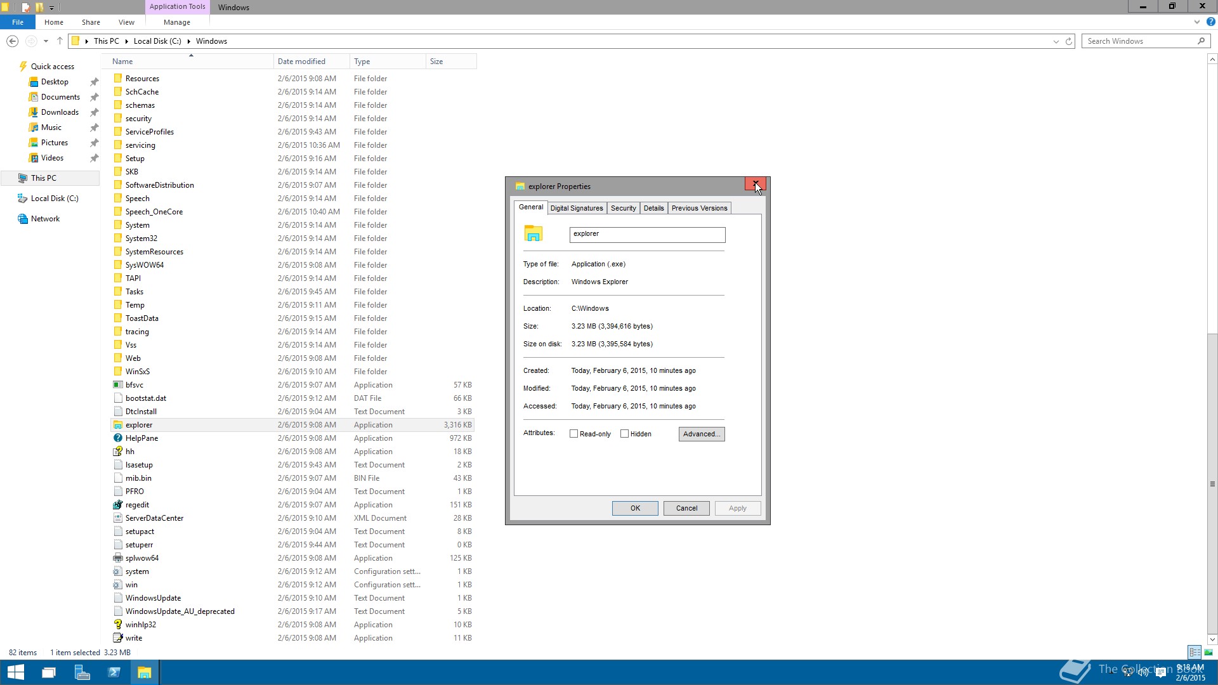This screenshot has width=1218, height=685.
Task: Select the bootstat.dat file row
Action: tap(292, 398)
